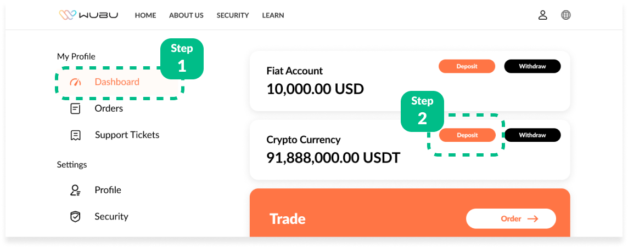Click the Profile person icon
628x248 pixels.
(75, 190)
